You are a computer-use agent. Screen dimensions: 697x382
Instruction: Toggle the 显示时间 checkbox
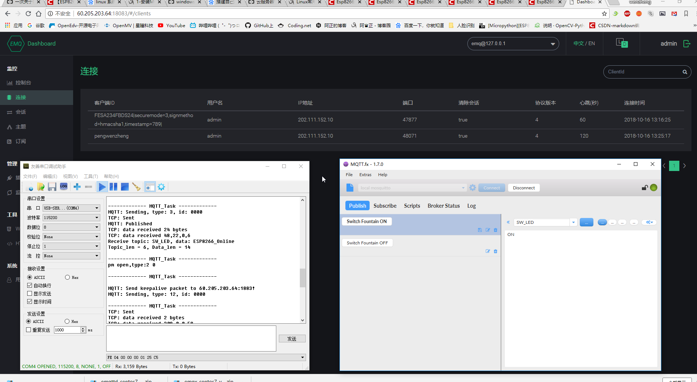pos(30,302)
